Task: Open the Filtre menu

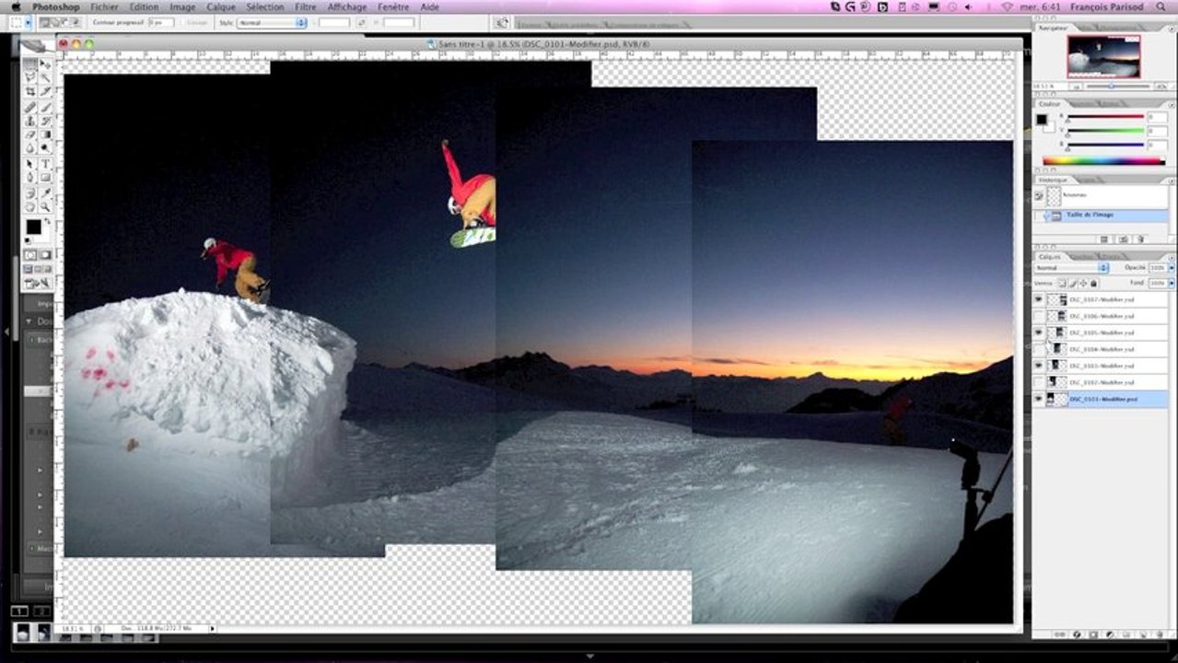Action: pos(306,6)
